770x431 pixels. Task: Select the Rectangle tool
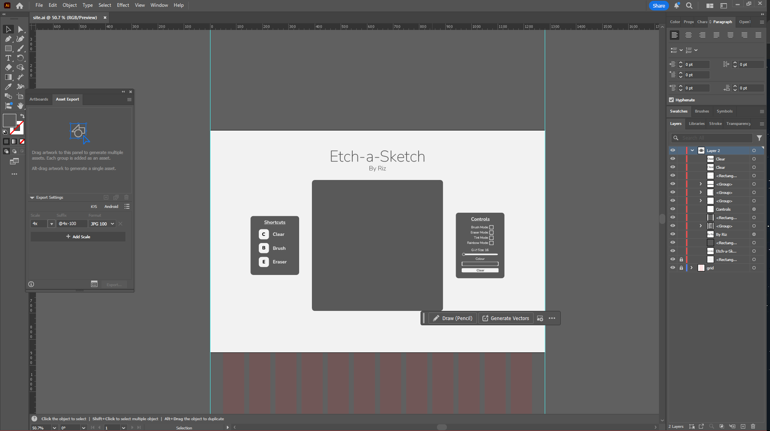8,48
